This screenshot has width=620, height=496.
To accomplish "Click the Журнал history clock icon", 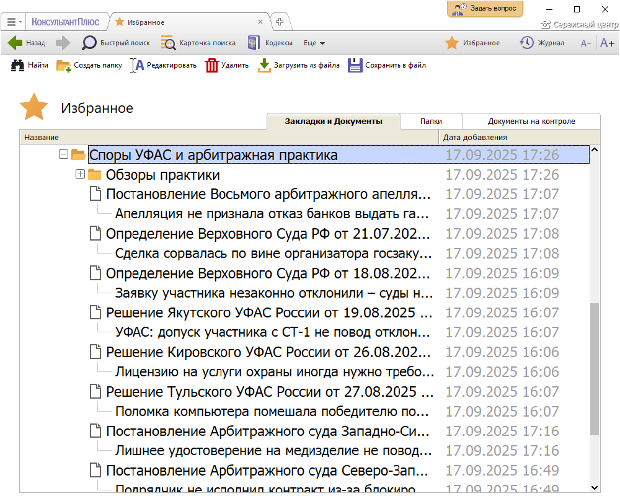I will coord(526,43).
